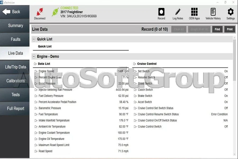This screenshot has height=159, width=238.
Task: Select Cruise Control On/Off Switch Status row
Action: (181, 121)
